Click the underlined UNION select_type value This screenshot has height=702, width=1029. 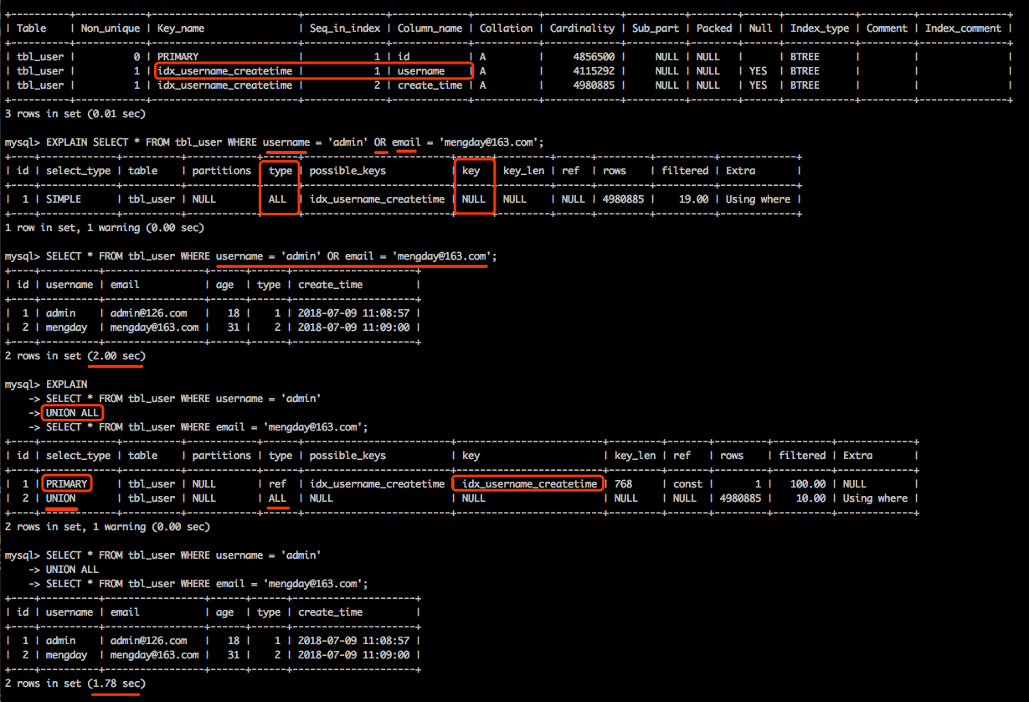pyautogui.click(x=60, y=498)
